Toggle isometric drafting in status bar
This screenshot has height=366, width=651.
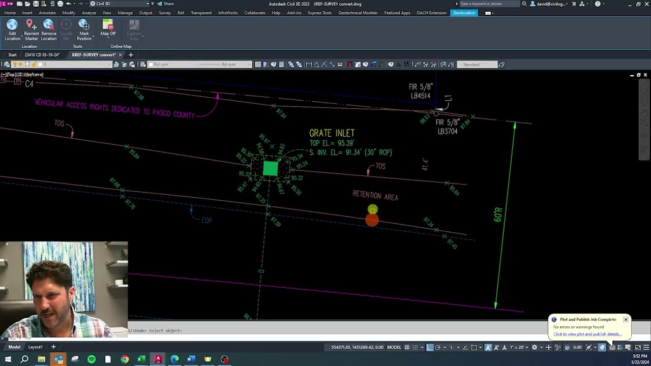click(451, 347)
